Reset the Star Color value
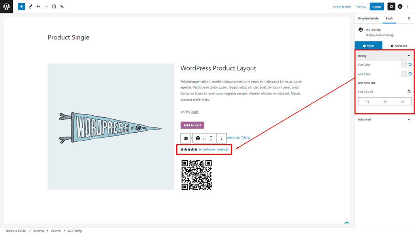Image resolution: width=415 pixels, height=233 pixels. [410, 64]
